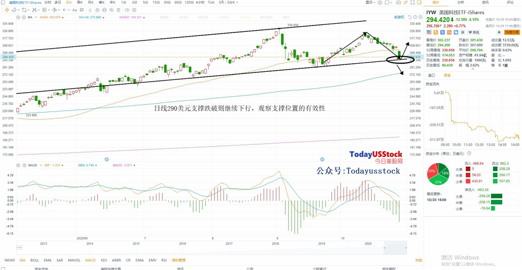Select the trend line drawing tool

pos(14,10)
